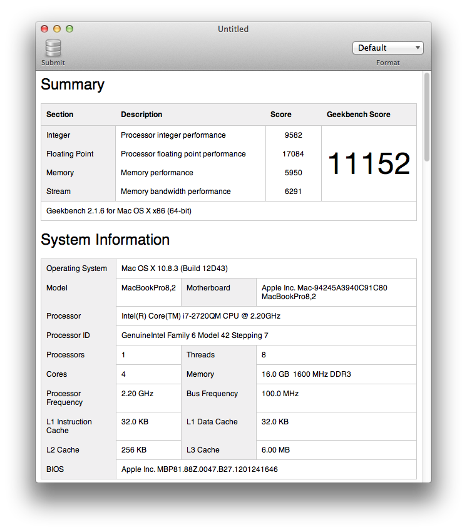The image size is (467, 532).
Task: Select the Integer score 9582
Action: [293, 135]
